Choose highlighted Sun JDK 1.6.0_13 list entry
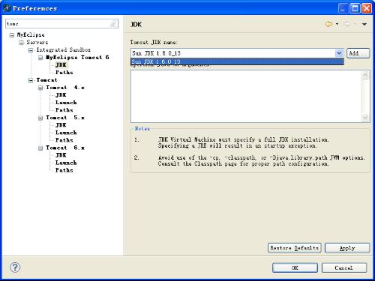This screenshot has width=375, height=281. [237, 61]
